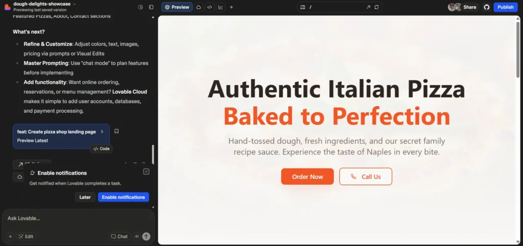
Task: Click the "Authentic Italian Pizza" heading
Action: click(x=336, y=89)
